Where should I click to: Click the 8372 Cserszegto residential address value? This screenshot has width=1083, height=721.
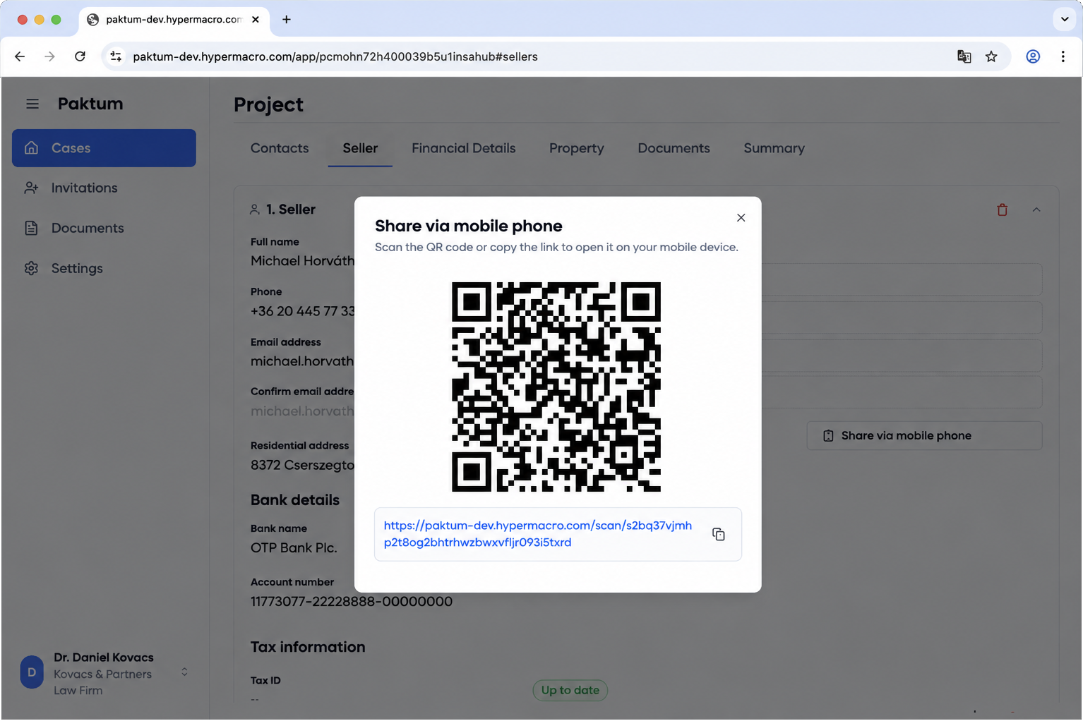pos(302,466)
